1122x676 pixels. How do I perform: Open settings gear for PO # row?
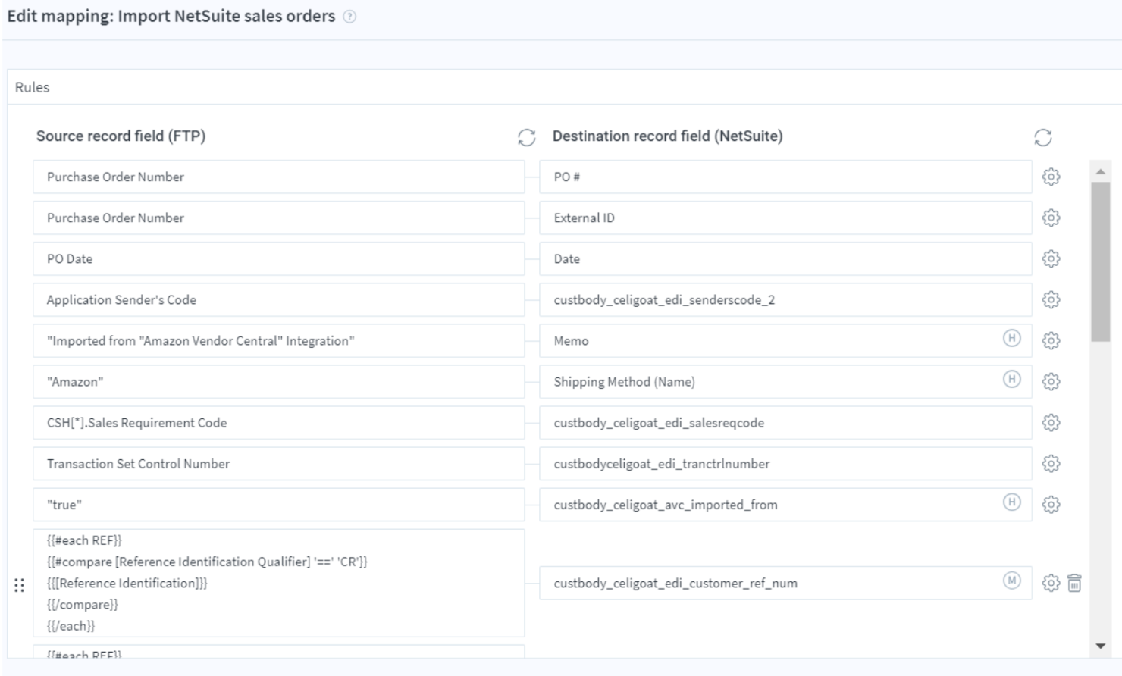pos(1051,177)
